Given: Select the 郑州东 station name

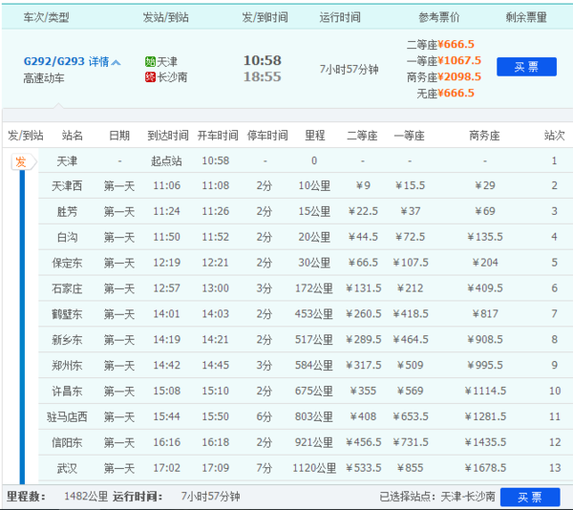Looking at the screenshot, I should (67, 366).
